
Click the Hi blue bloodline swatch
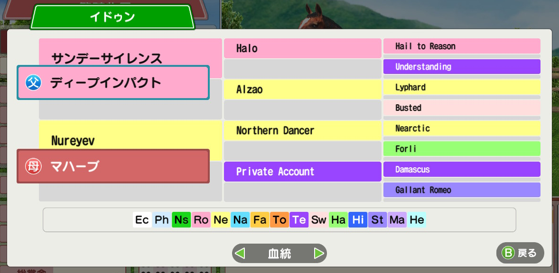tap(358, 220)
